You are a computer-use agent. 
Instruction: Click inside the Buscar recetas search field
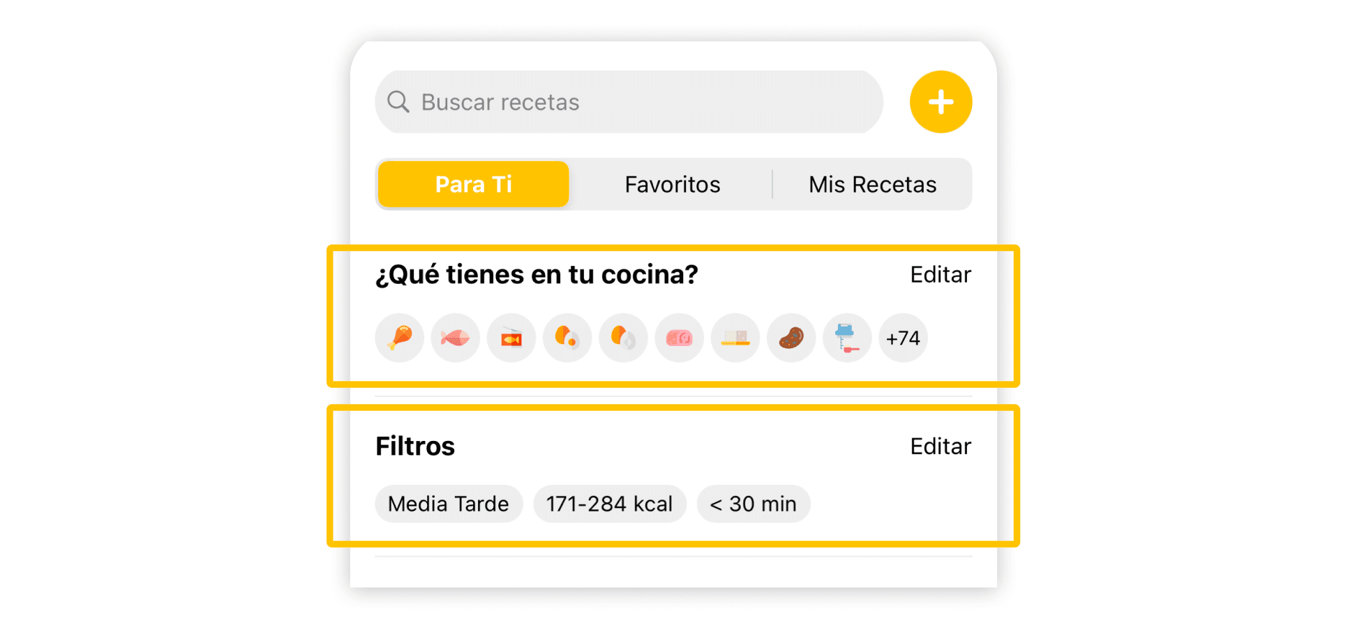click(628, 102)
